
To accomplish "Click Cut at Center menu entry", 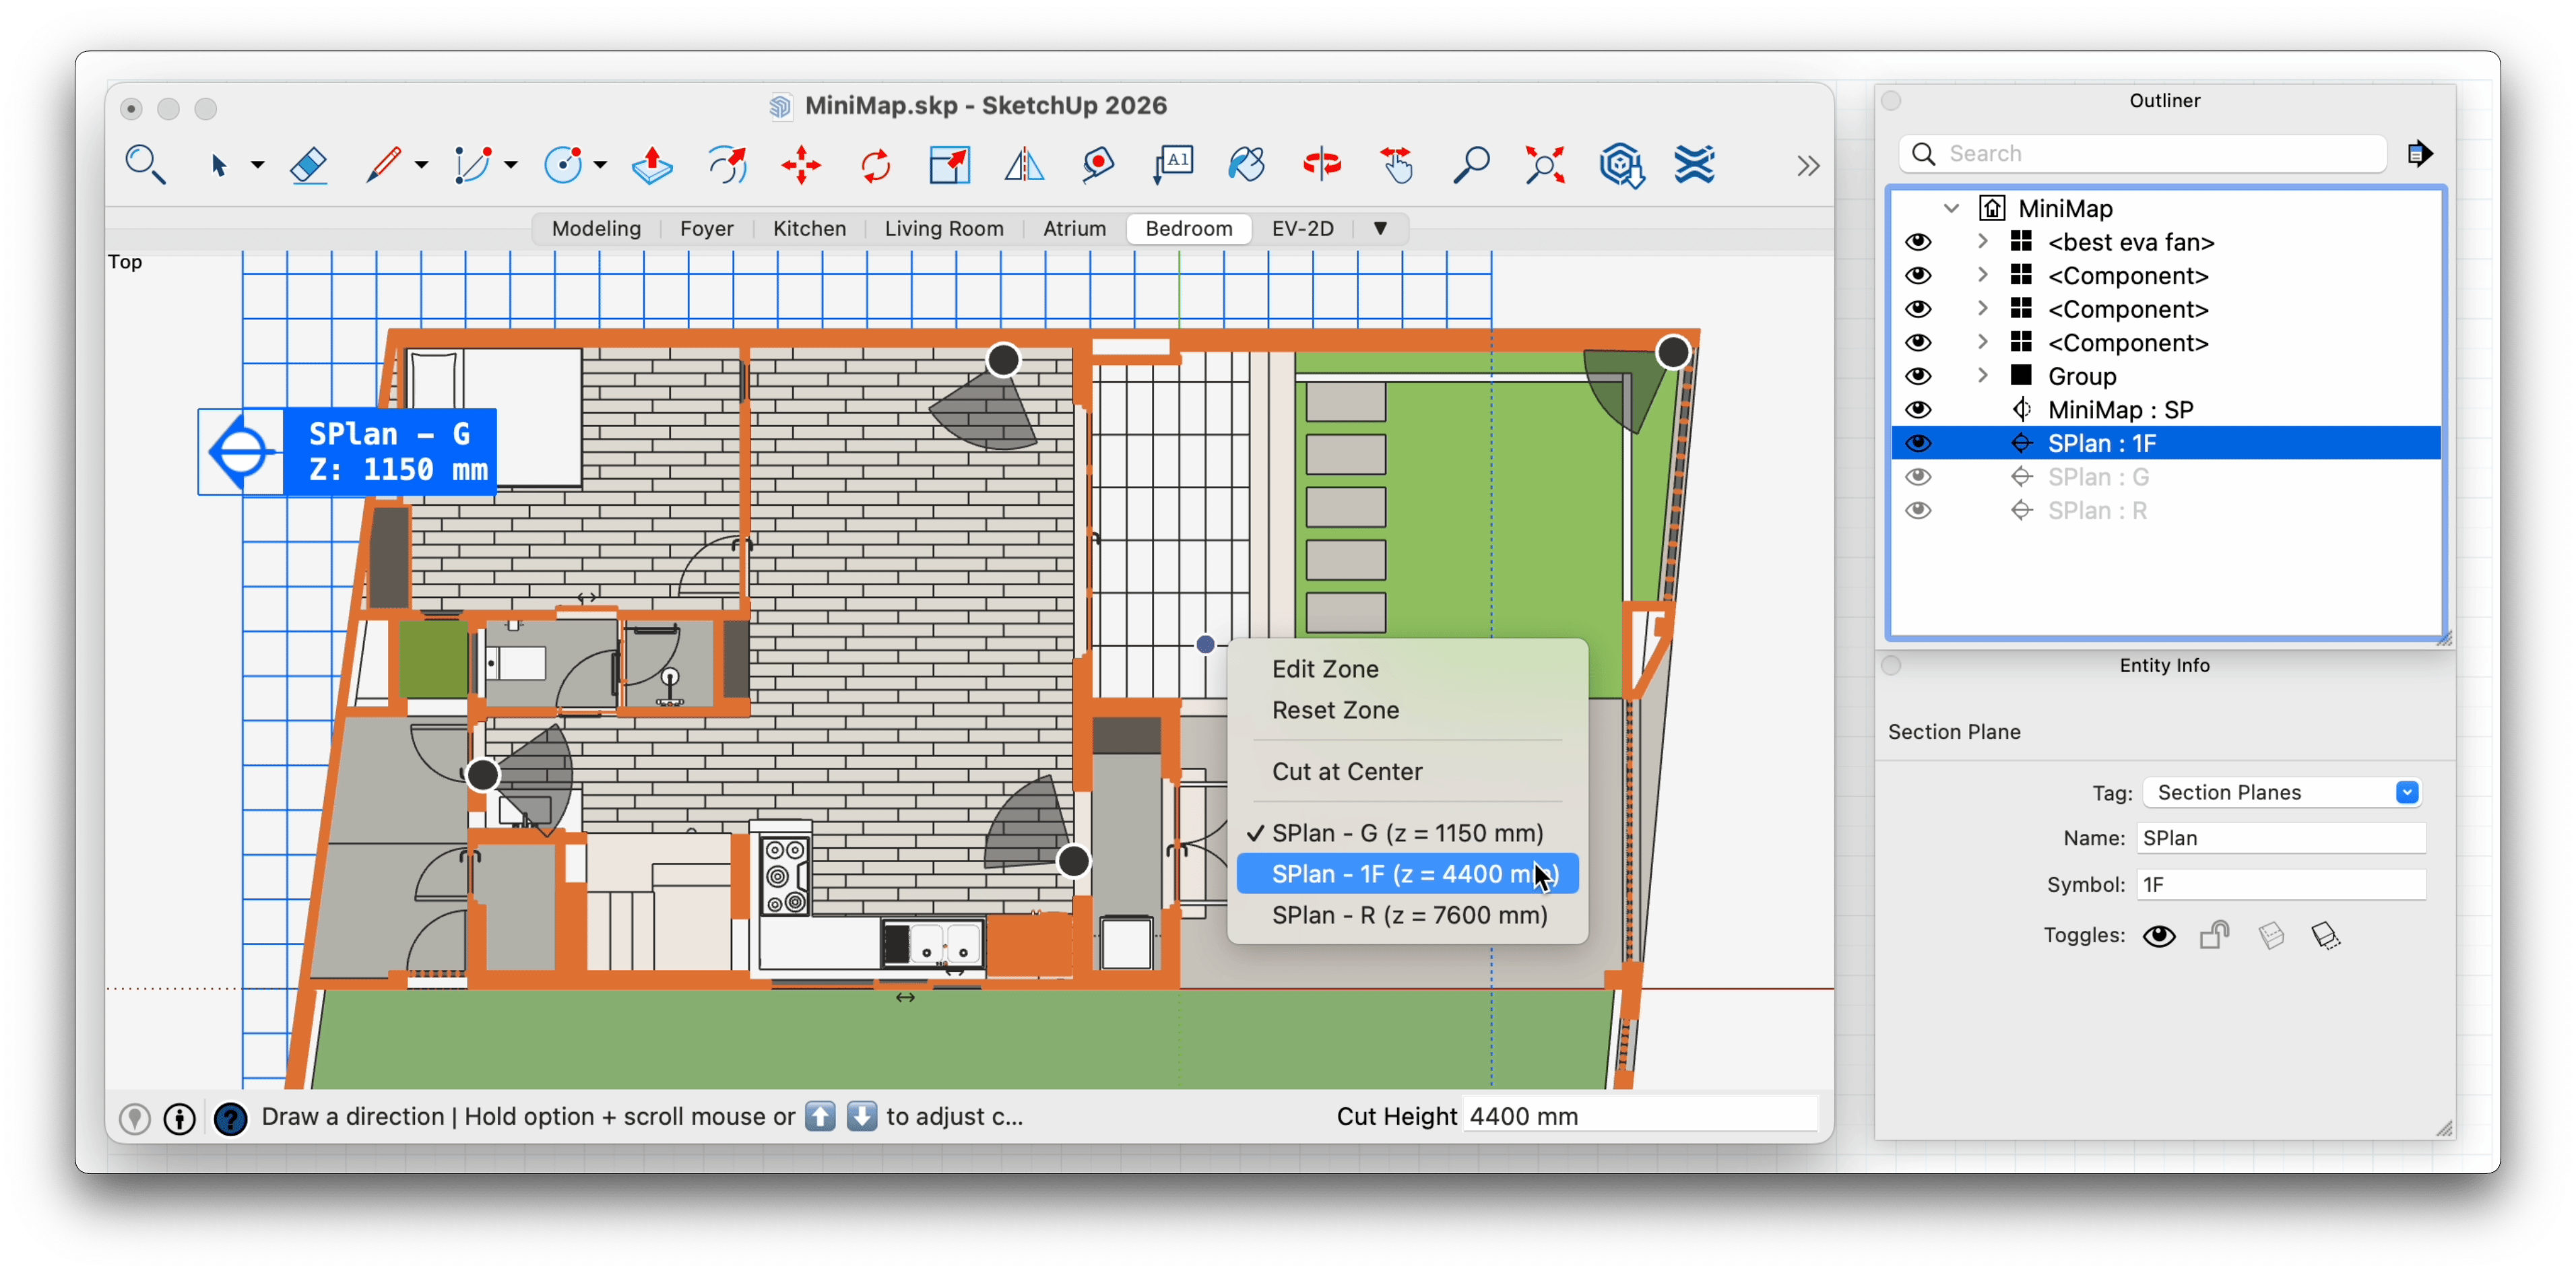I will pyautogui.click(x=1346, y=771).
